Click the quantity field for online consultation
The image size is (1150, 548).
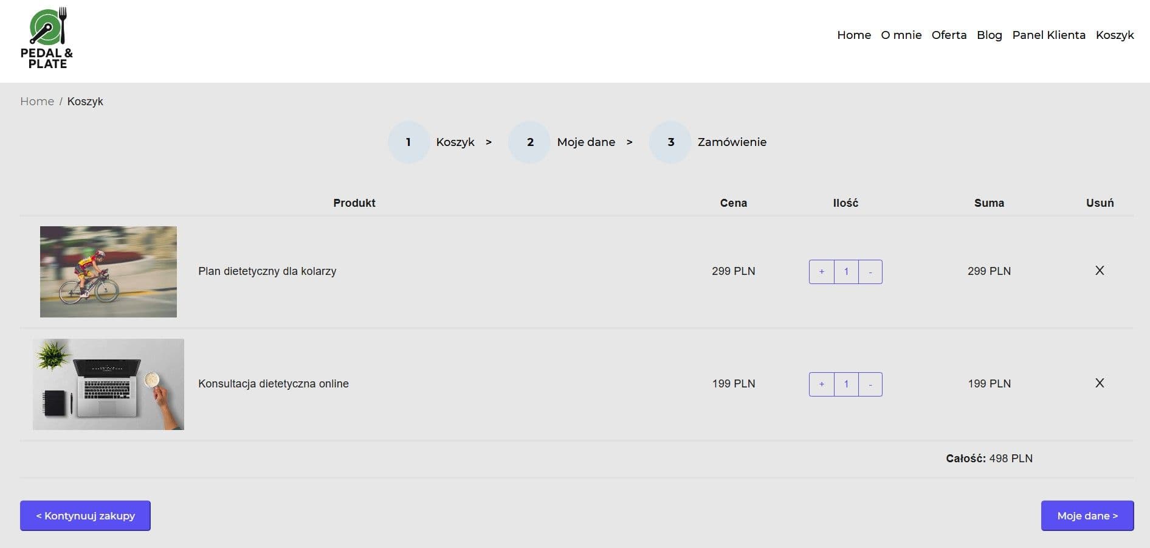[x=846, y=384]
